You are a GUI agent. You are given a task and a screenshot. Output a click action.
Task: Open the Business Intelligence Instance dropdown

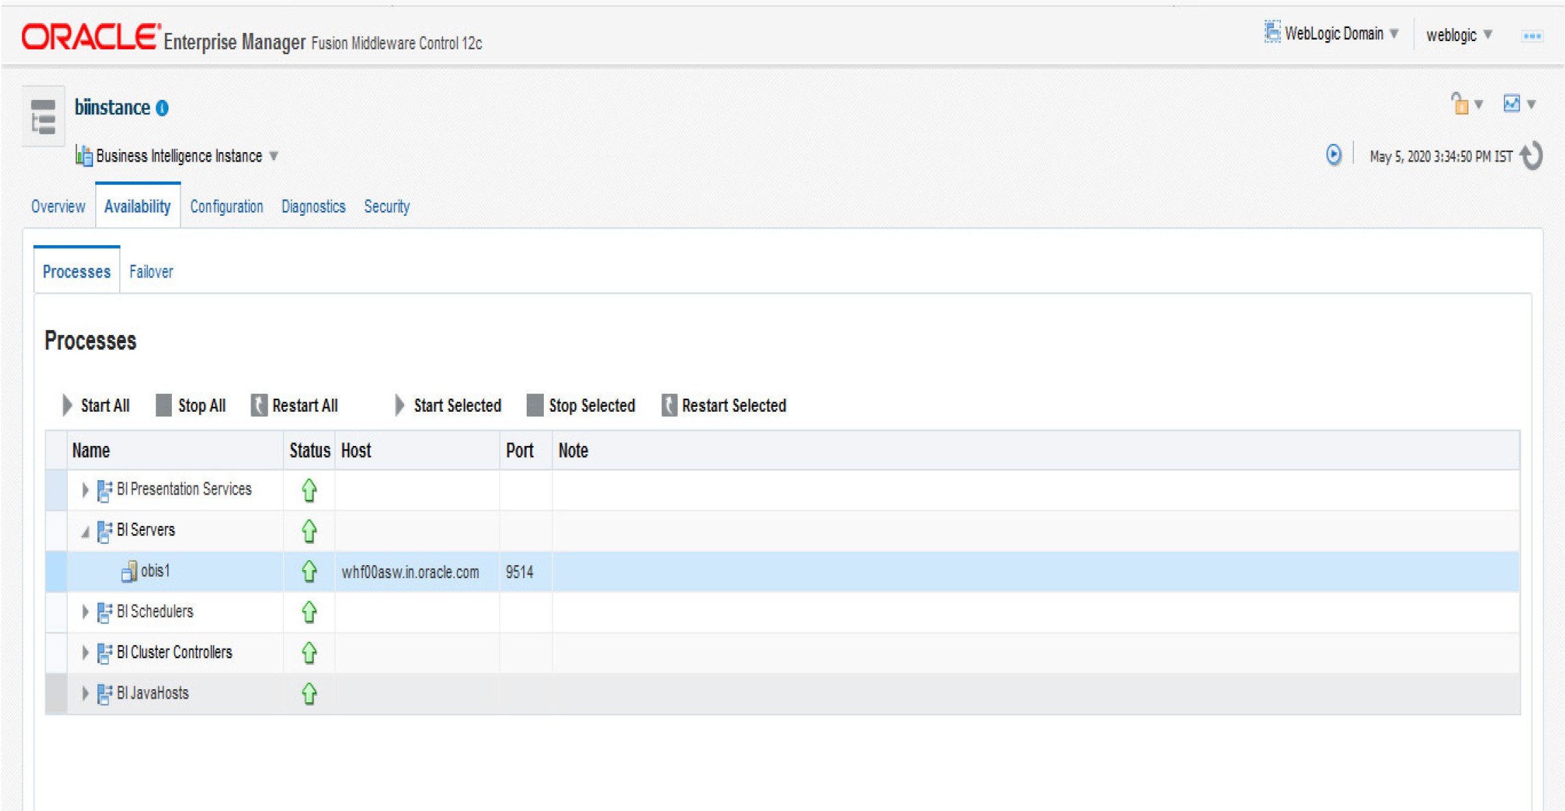(x=273, y=156)
